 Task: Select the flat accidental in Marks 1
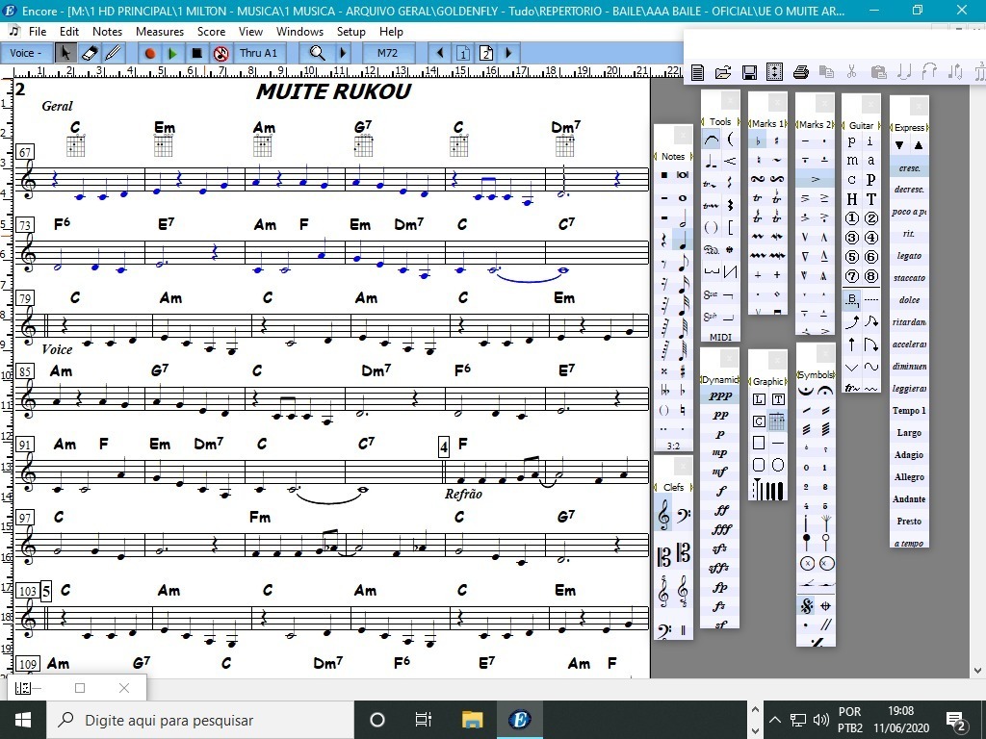pyautogui.click(x=758, y=141)
